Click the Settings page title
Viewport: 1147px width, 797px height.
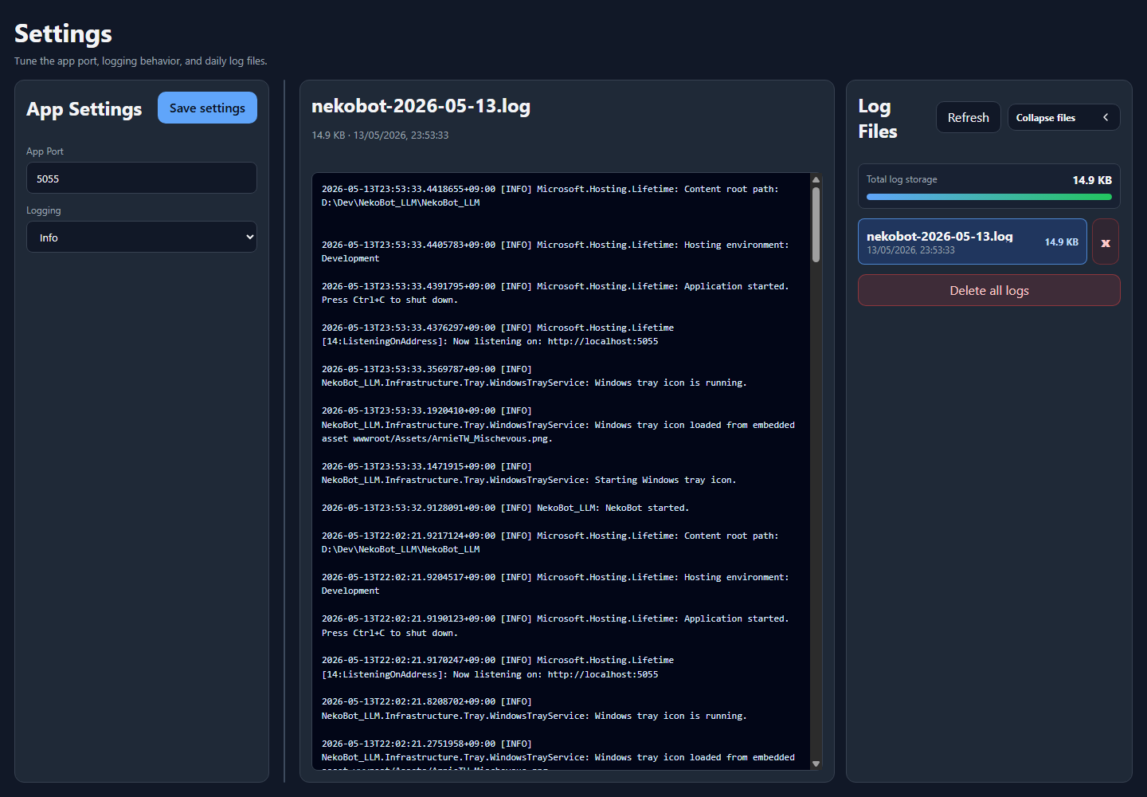pos(63,33)
